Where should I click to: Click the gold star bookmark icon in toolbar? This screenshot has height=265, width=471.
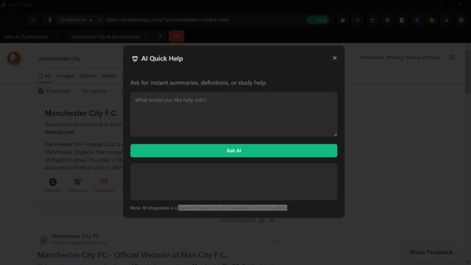click(446, 20)
